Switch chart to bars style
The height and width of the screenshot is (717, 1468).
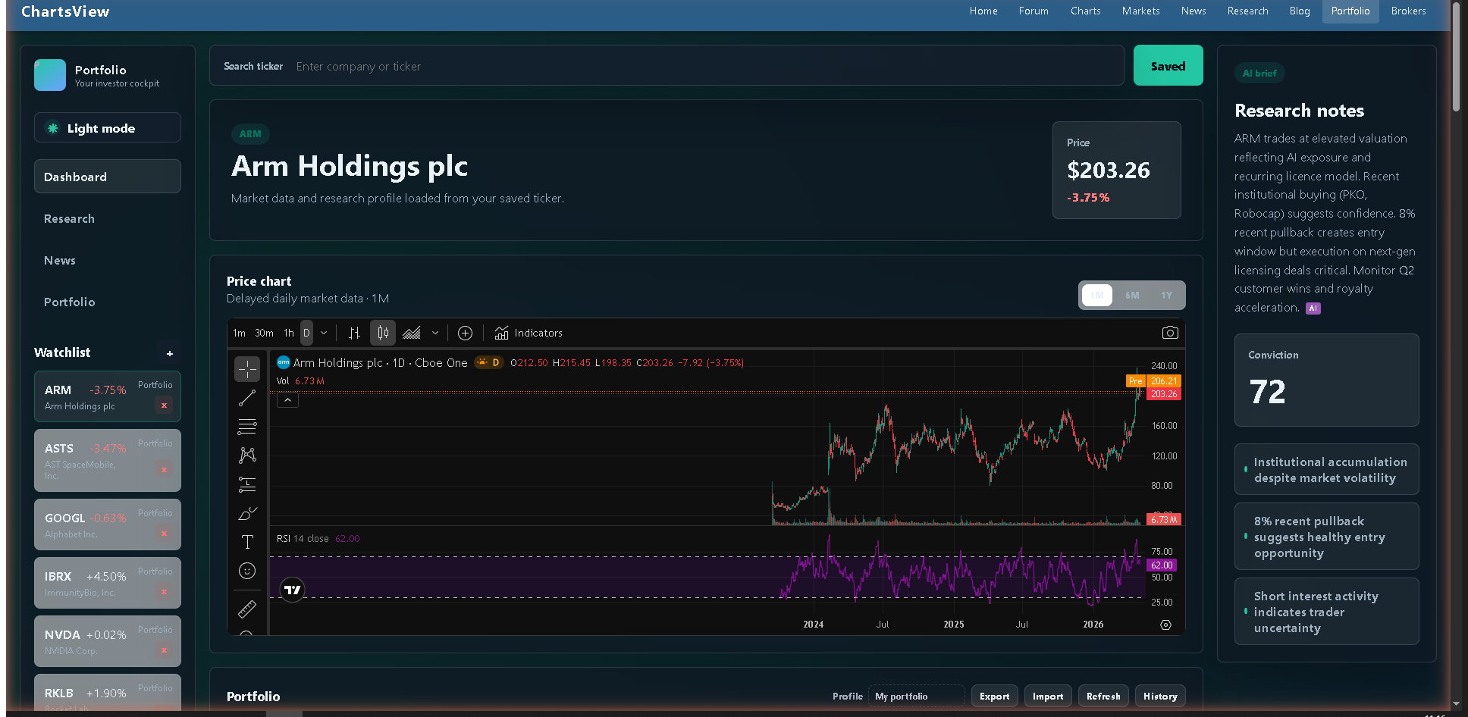[x=354, y=333]
